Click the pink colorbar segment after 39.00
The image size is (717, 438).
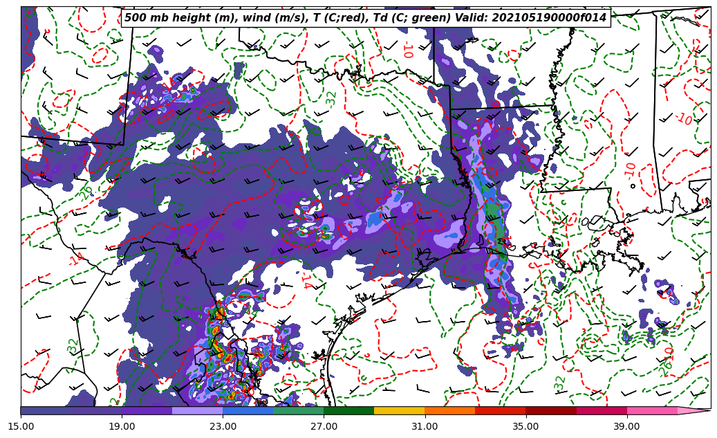tap(651, 410)
